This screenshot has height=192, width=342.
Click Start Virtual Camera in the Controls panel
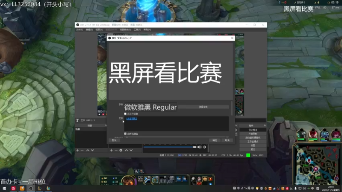[253, 137]
